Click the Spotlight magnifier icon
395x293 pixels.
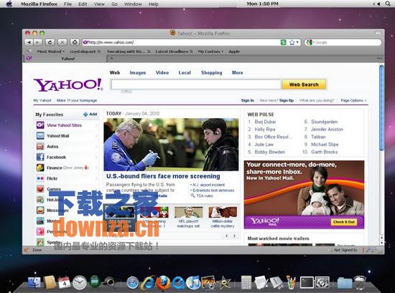coord(389,4)
